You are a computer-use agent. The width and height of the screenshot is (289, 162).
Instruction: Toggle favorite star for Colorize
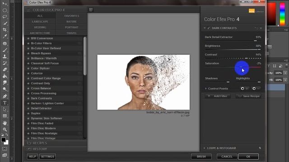28,73
